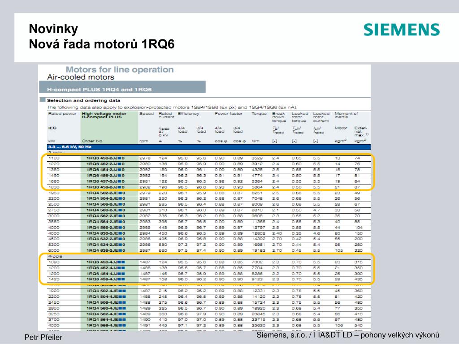The width and height of the screenshot is (459, 344).
Task: Click torque value "3529" in the 1100 kW row
Action: (x=257, y=158)
